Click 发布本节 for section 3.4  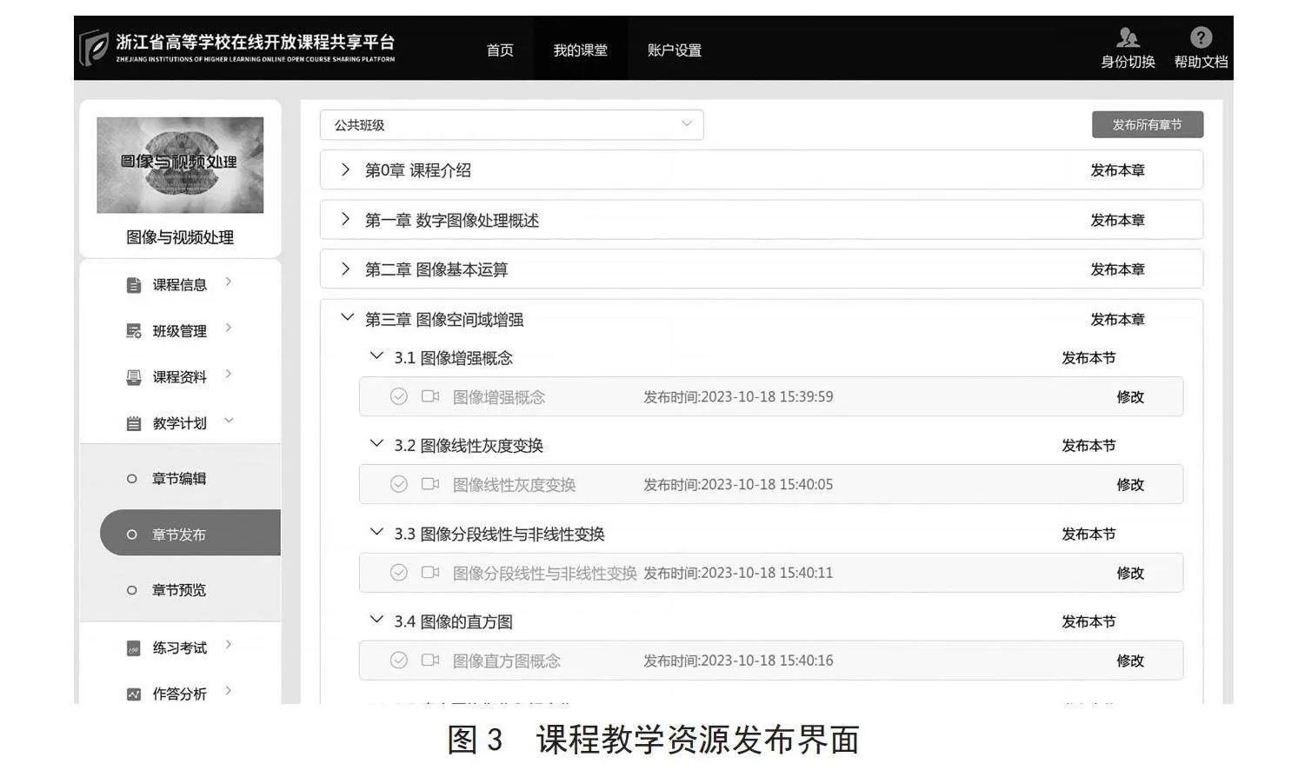click(x=1088, y=622)
